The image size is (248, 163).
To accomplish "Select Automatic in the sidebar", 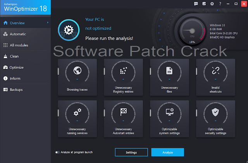I will pos(26,34).
